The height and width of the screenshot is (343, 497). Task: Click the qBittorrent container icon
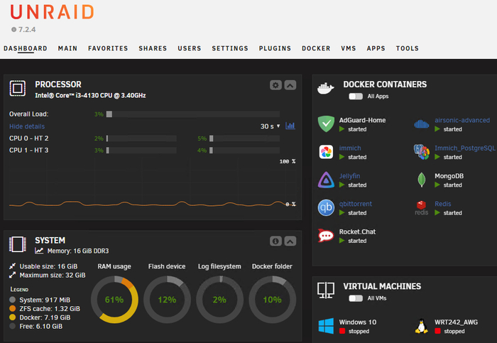326,207
